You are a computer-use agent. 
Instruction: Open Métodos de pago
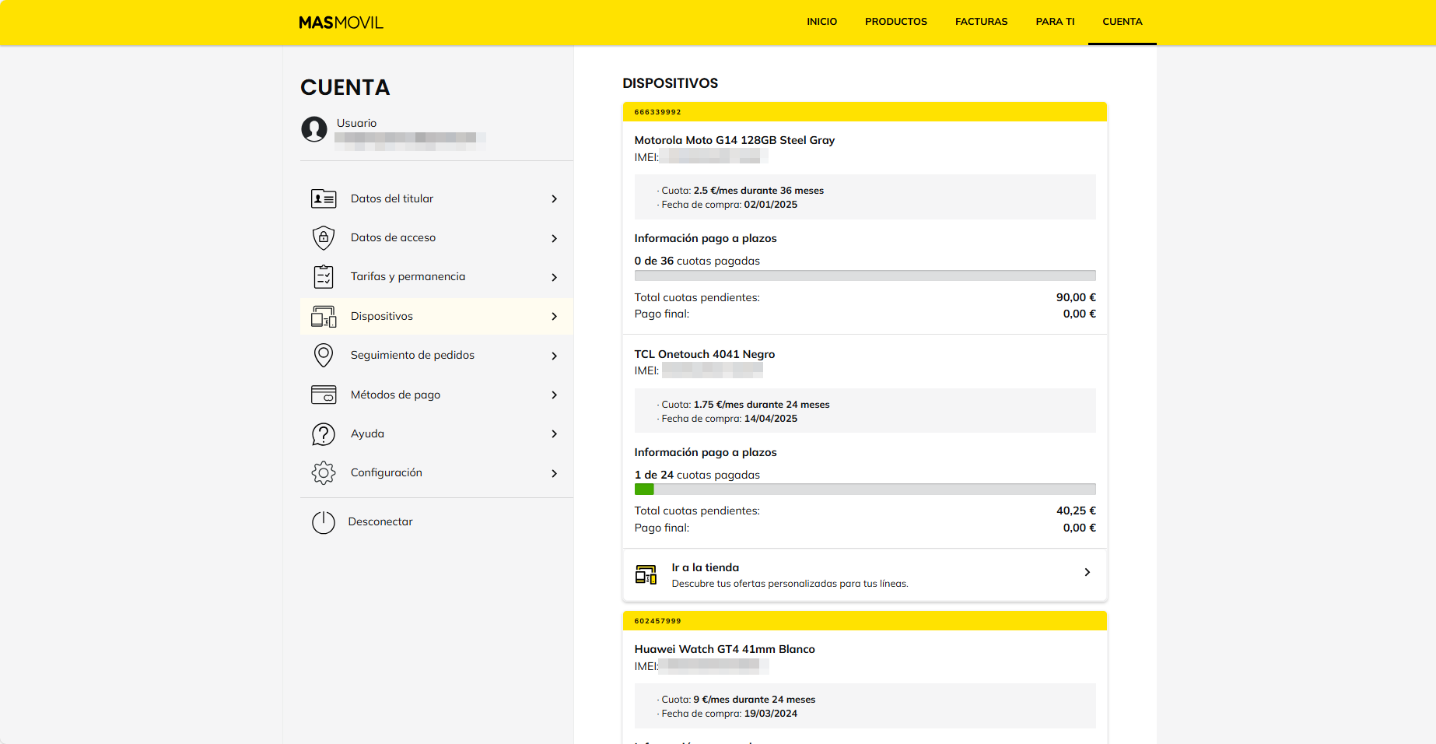pyautogui.click(x=436, y=395)
